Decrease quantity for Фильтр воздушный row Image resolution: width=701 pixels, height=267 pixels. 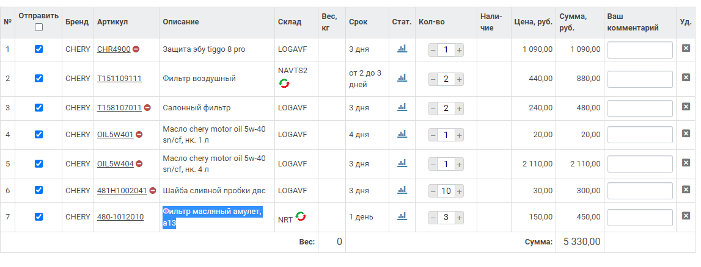tap(433, 79)
